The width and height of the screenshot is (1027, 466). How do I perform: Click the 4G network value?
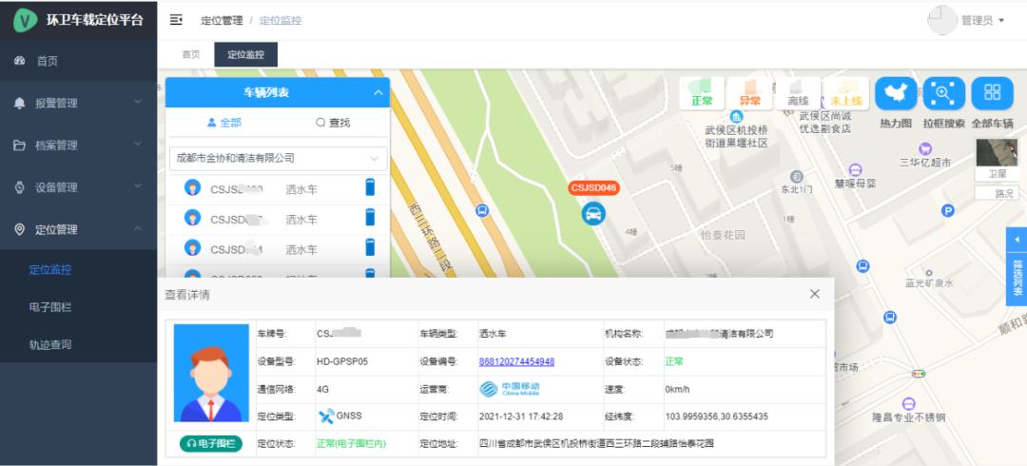coord(323,389)
